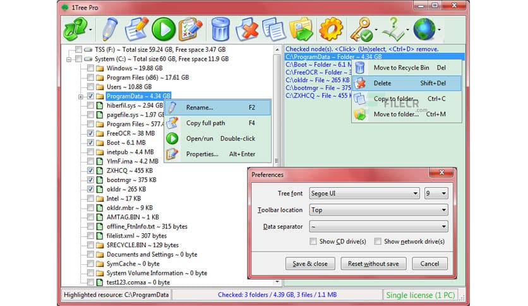Click the System (C:) drive icon
The width and height of the screenshot is (528, 306).
[x=88, y=59]
